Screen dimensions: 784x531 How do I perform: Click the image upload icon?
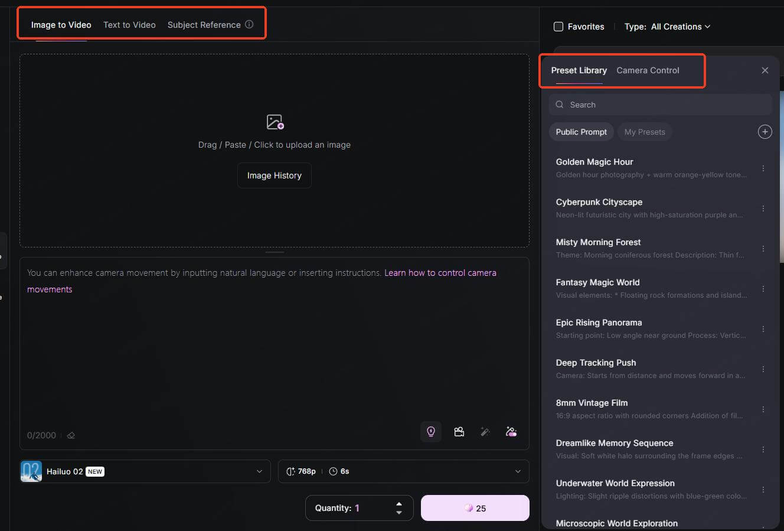pyautogui.click(x=275, y=122)
